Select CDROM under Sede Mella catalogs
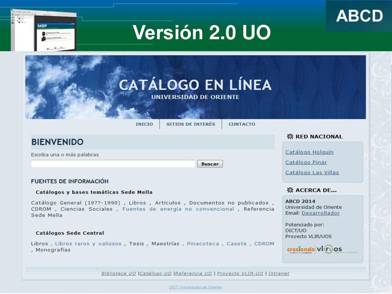Image resolution: width=392 pixels, height=294 pixels. 41,209
